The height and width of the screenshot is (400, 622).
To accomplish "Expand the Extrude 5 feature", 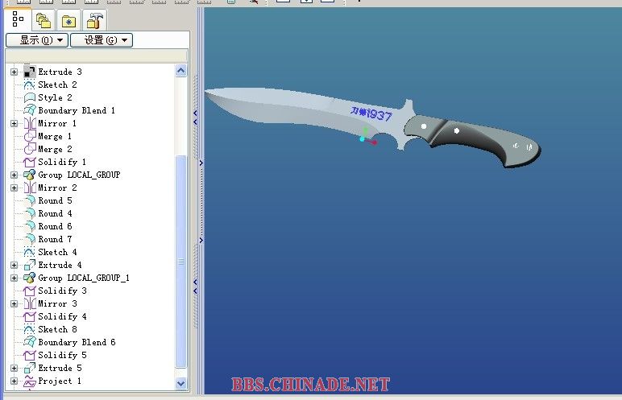I will pos(15,369).
